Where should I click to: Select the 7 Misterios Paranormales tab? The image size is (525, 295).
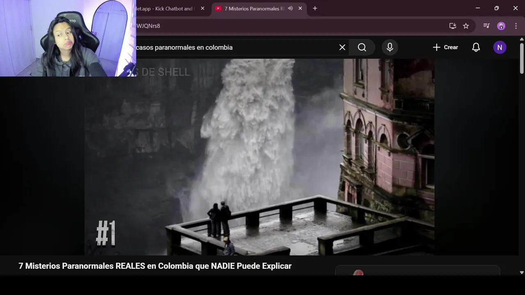pos(253,8)
